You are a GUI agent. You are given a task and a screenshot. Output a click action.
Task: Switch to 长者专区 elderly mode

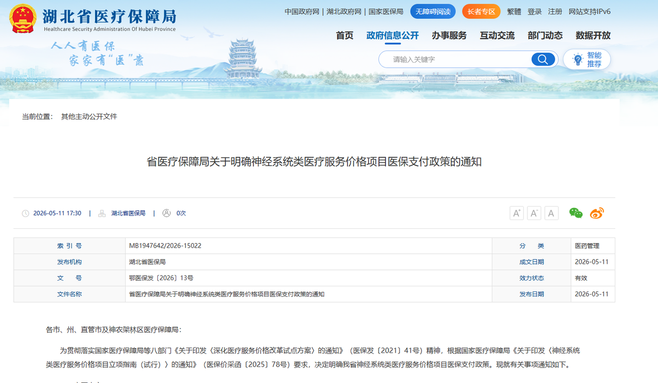pos(481,11)
